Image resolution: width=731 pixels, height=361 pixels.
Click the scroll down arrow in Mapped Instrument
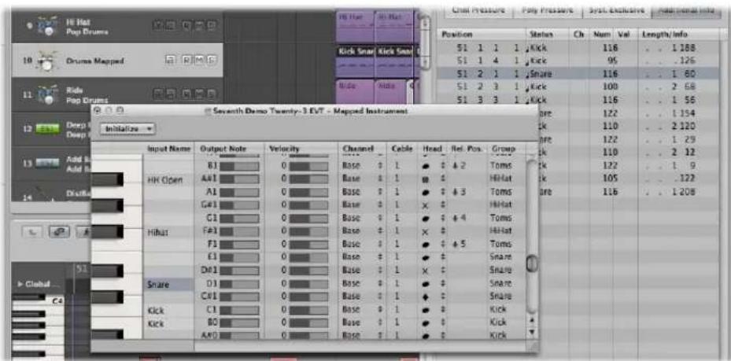[x=530, y=332]
